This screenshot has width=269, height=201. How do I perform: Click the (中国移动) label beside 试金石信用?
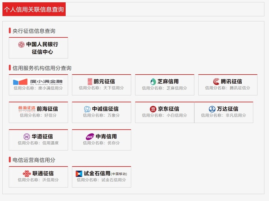119,174
